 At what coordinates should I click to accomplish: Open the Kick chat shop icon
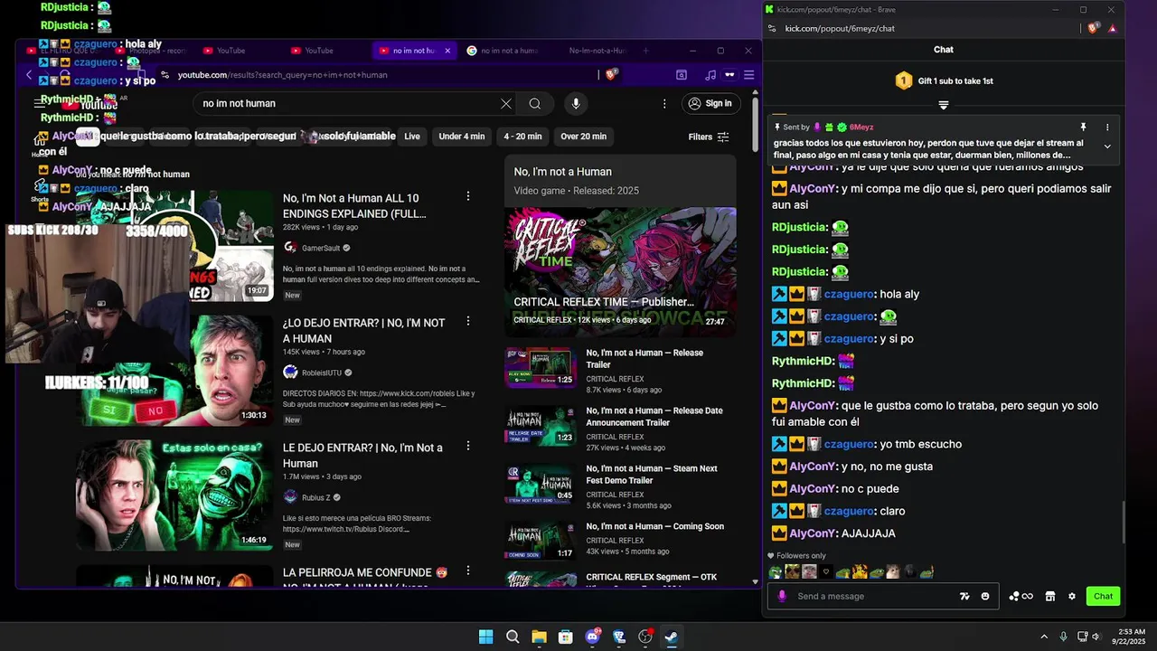[1050, 596]
